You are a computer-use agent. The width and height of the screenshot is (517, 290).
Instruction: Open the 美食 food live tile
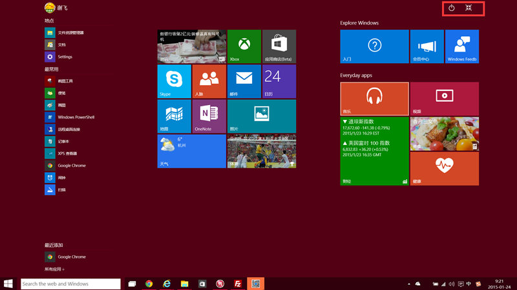point(445,134)
